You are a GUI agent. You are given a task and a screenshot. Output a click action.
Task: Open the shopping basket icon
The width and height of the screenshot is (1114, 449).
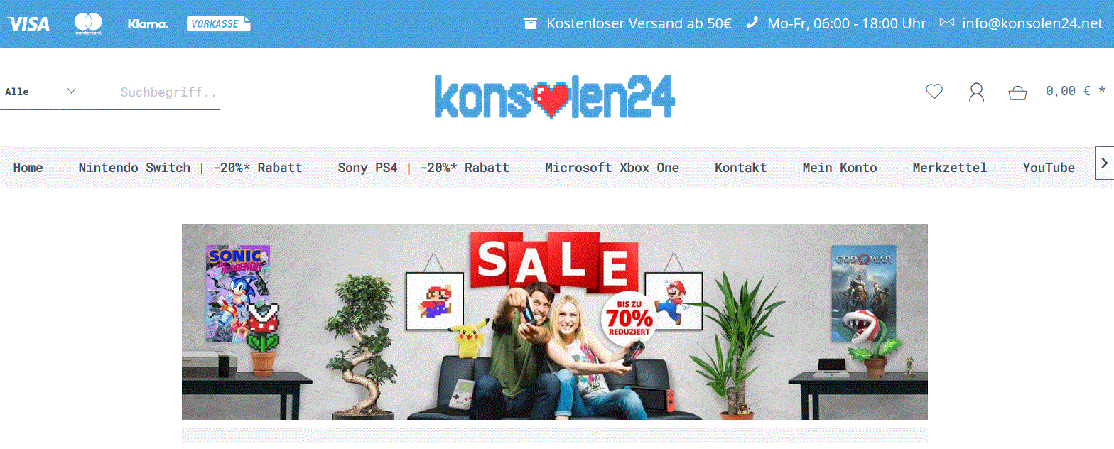pos(1017,92)
